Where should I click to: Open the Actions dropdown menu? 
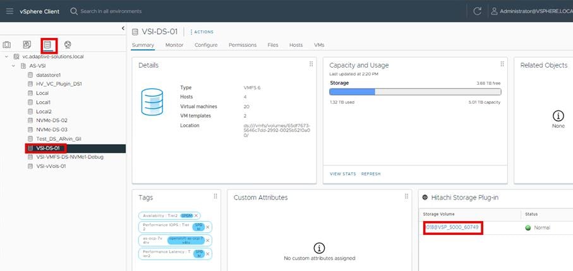tap(202, 32)
